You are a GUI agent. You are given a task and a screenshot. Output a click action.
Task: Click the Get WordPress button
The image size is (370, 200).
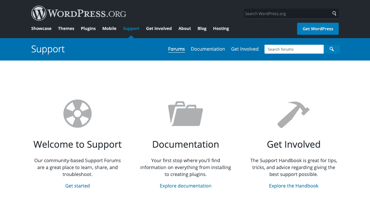coord(318,29)
